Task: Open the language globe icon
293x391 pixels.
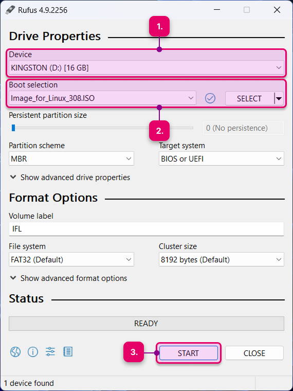Action: point(15,352)
